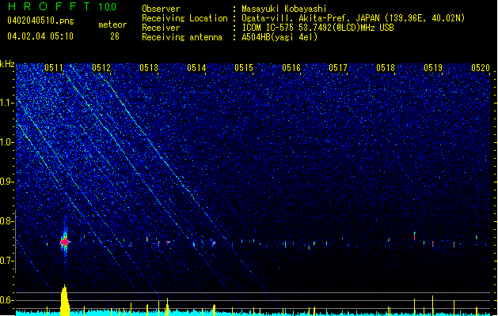Click the 0.7 kHz axis label
The image size is (498, 316).
(7, 261)
